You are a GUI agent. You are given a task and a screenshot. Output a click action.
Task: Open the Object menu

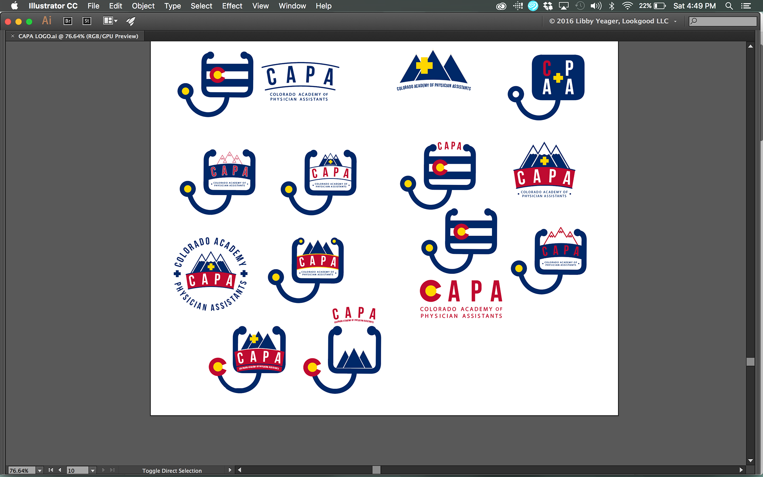[143, 6]
